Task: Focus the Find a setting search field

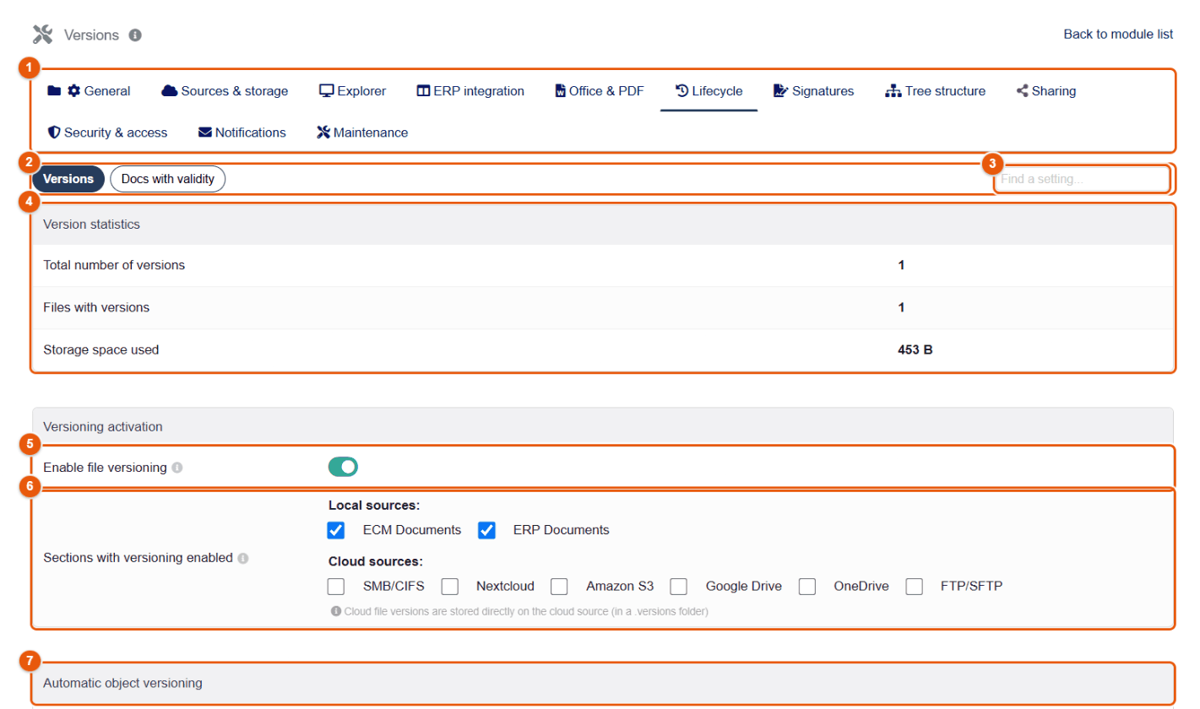Action: (x=1081, y=179)
